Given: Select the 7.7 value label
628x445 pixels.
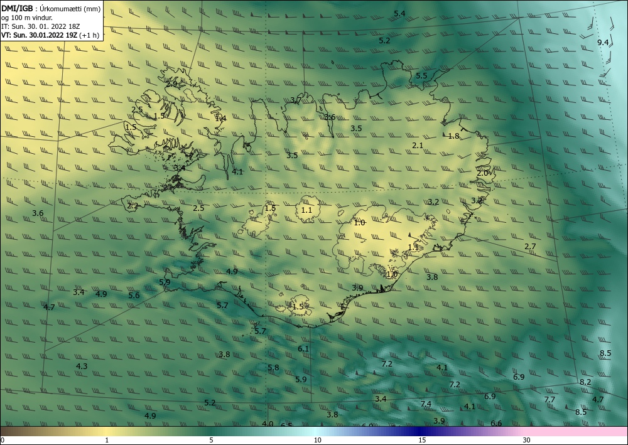Looking at the screenshot, I should click(549, 399).
